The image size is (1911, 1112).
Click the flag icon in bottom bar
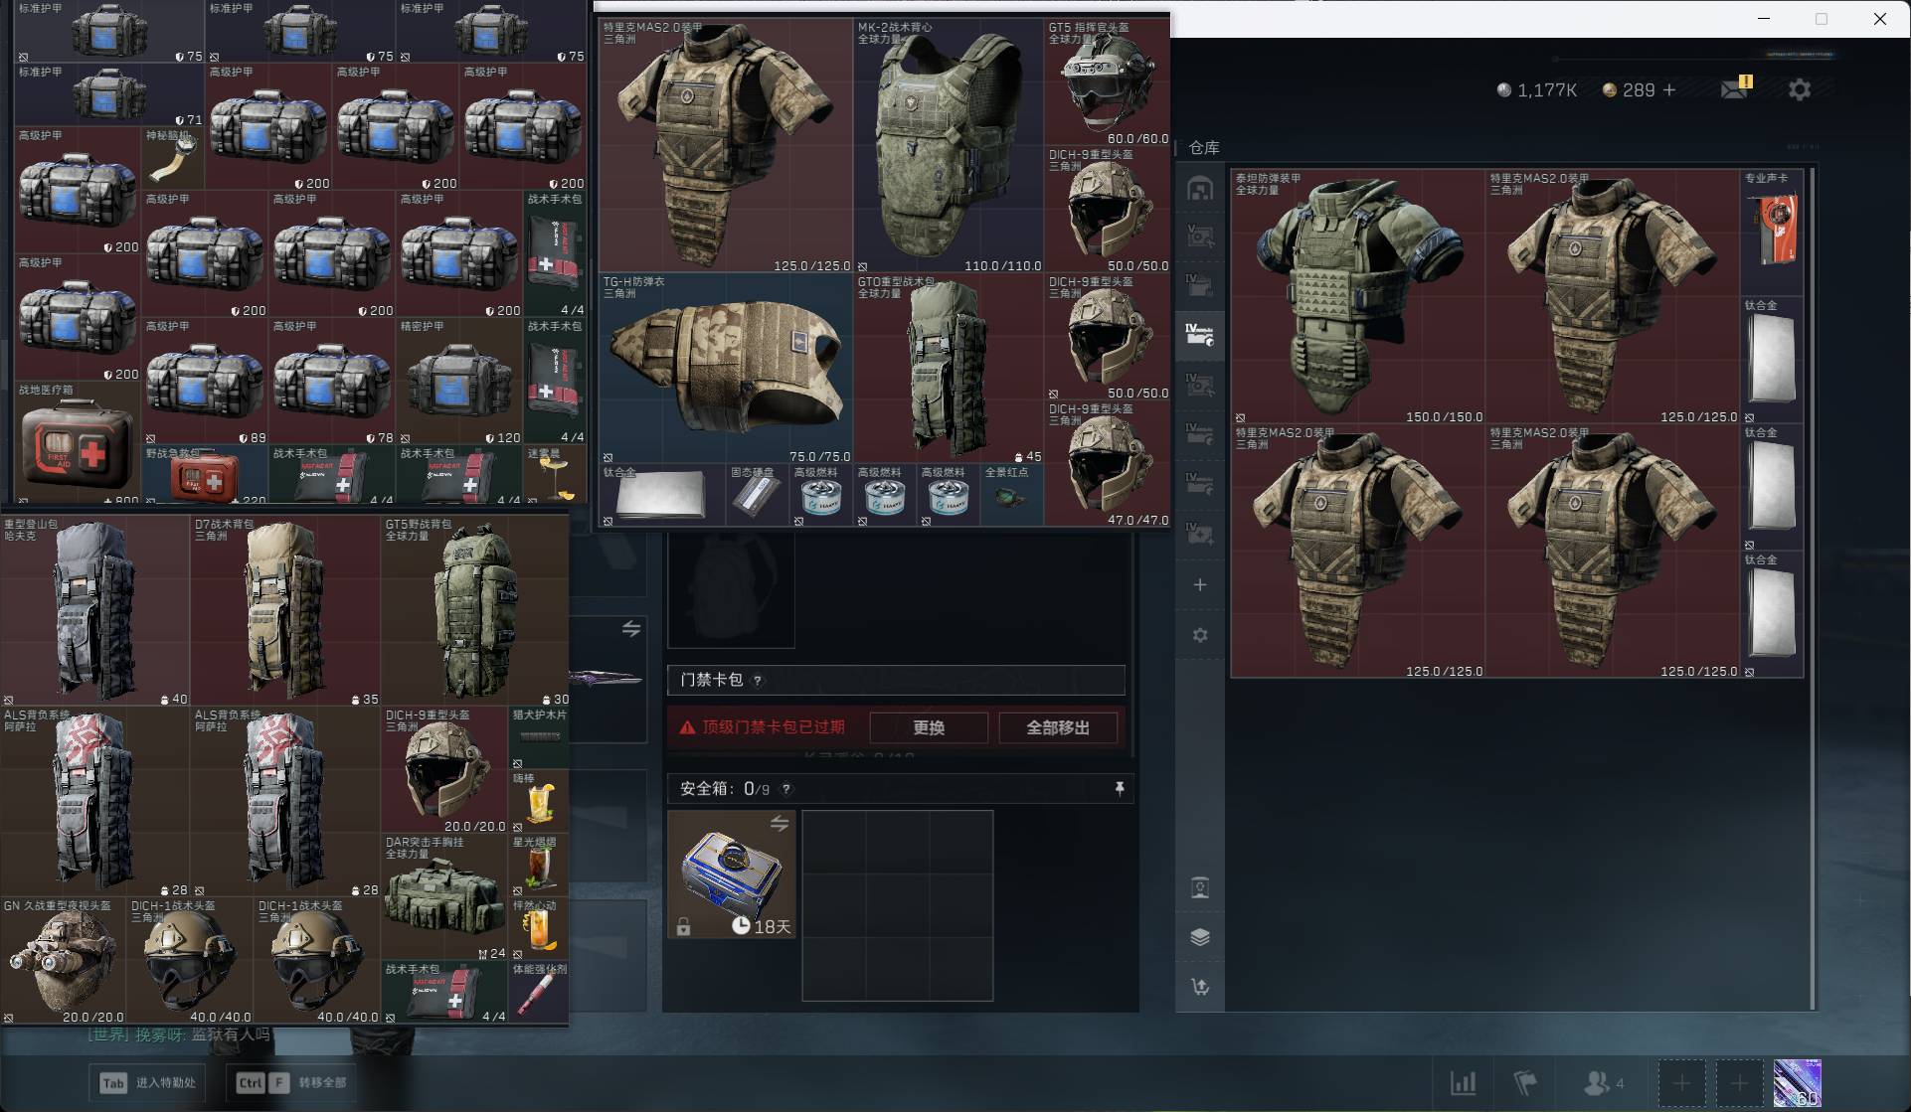[x=1525, y=1082]
